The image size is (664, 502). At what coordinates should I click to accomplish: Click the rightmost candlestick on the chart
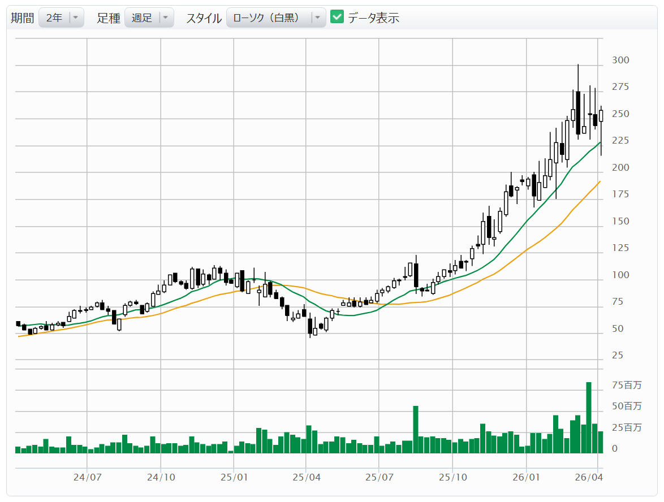pos(601,115)
